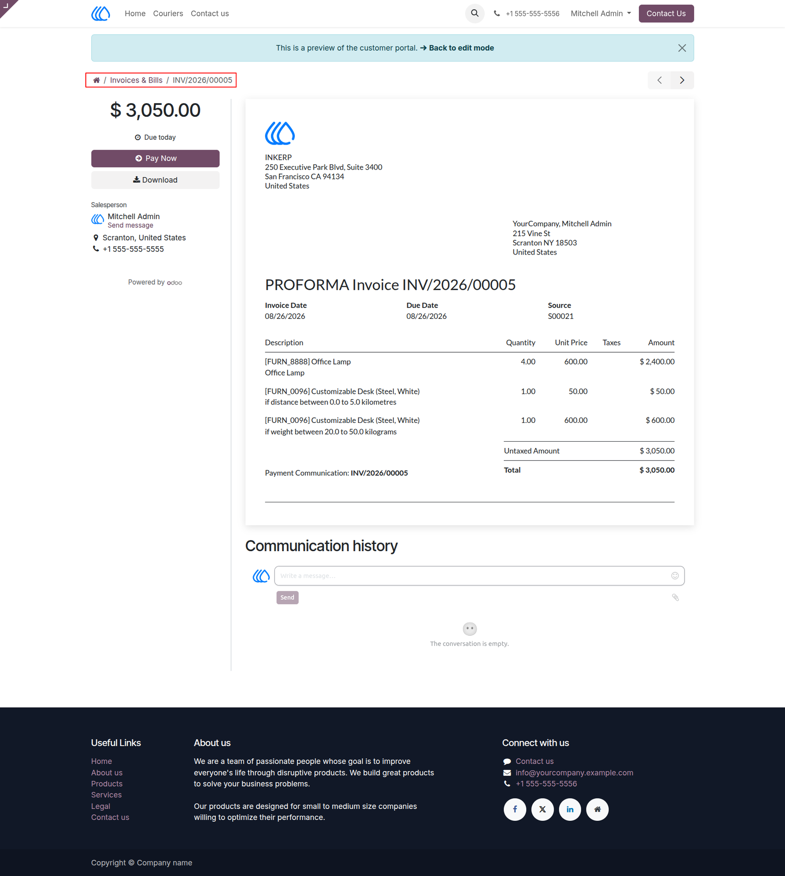
Task: Open X (Twitter) social icon in footer
Action: (542, 809)
